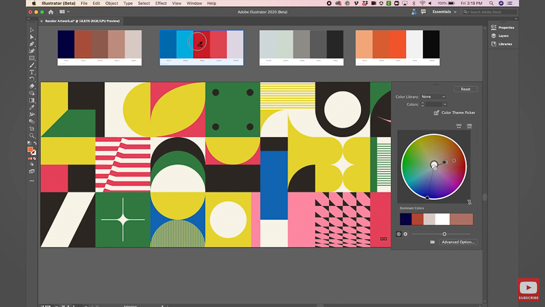Viewport: 545px width, 307px height.
Task: Click the Reset button
Action: (x=465, y=89)
